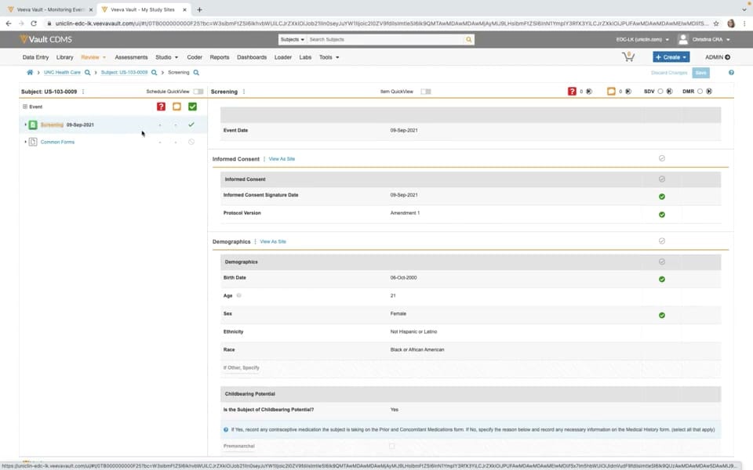Toggle SDV check for Protocol Version
The width and height of the screenshot is (753, 470).
pyautogui.click(x=662, y=215)
